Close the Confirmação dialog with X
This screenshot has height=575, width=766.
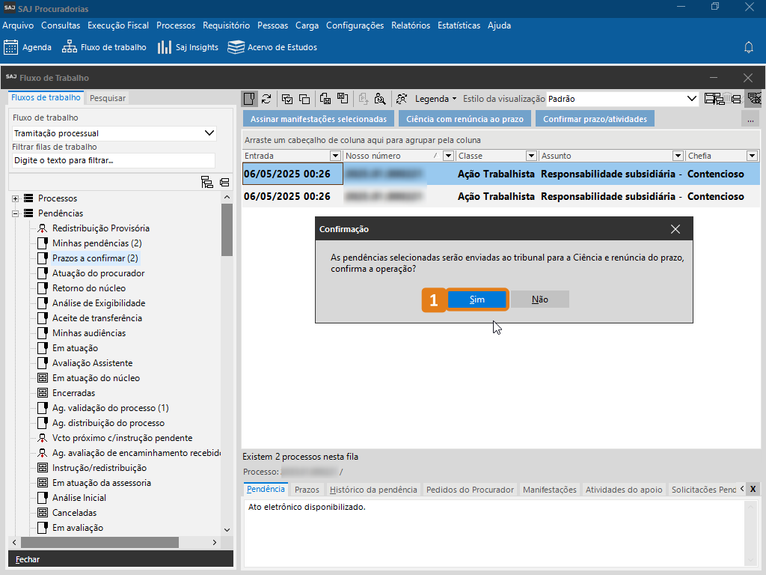tap(675, 229)
